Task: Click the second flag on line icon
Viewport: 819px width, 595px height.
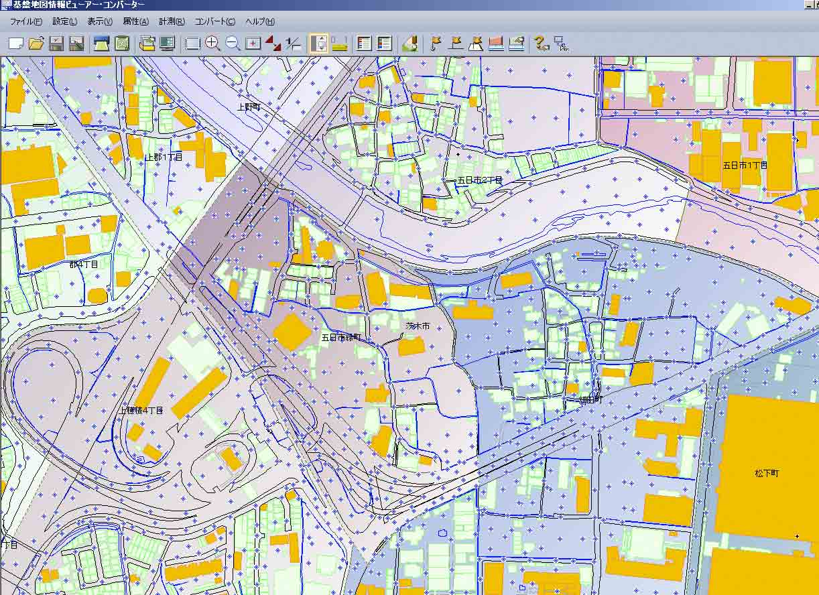Action: 455,44
